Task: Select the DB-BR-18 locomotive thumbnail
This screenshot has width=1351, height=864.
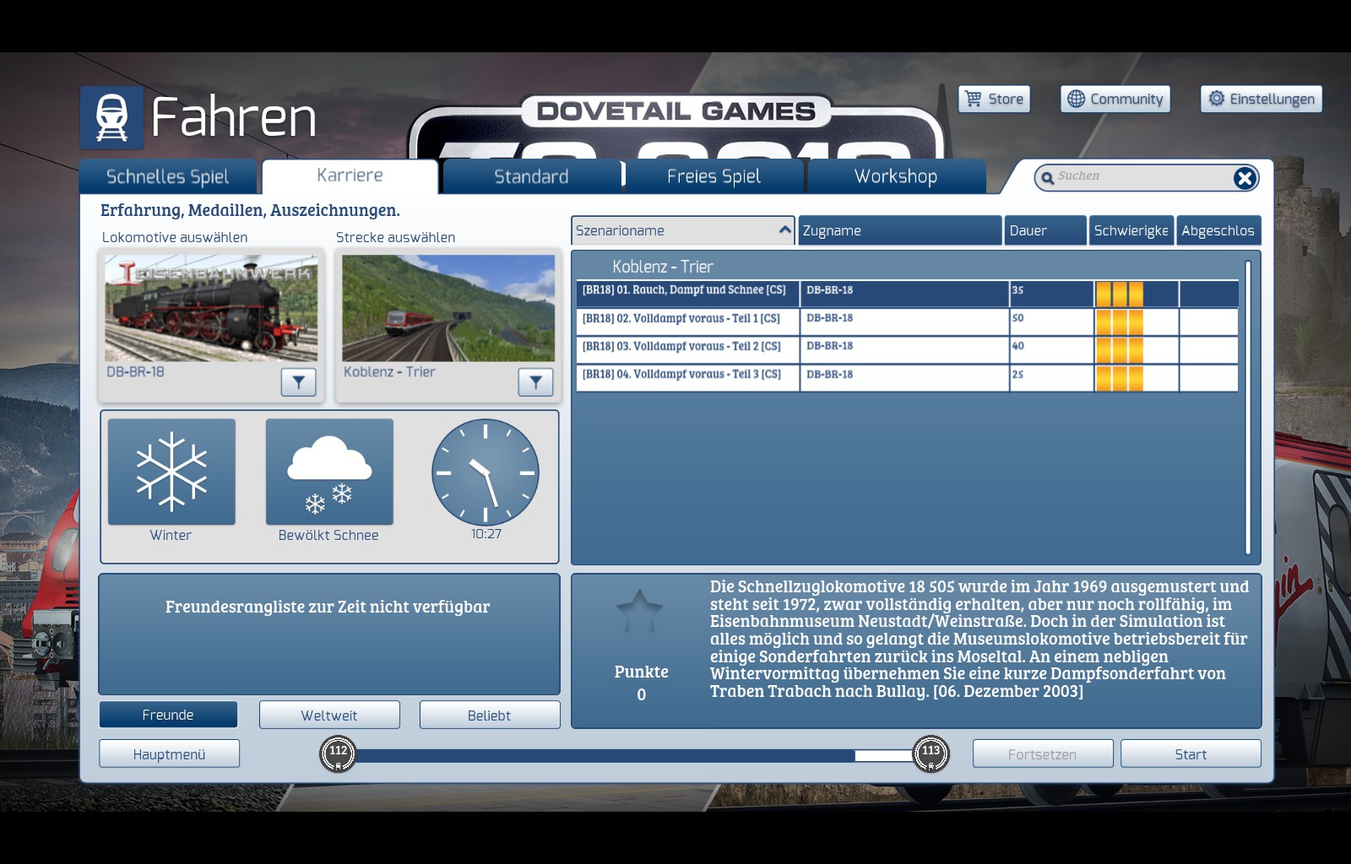Action: click(211, 308)
